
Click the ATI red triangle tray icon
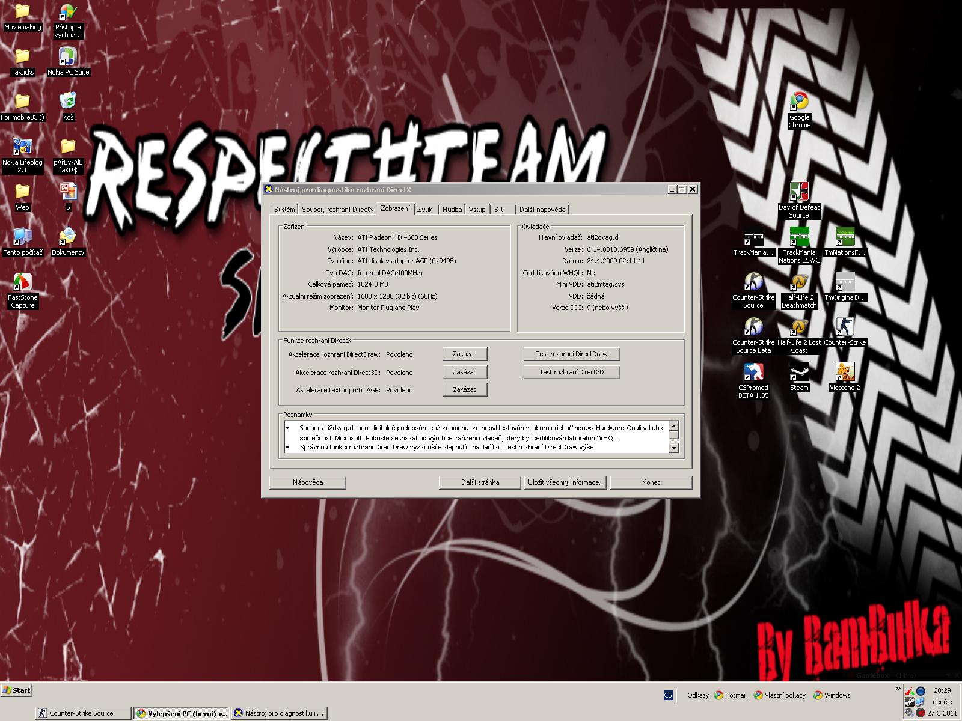pyautogui.click(x=909, y=690)
